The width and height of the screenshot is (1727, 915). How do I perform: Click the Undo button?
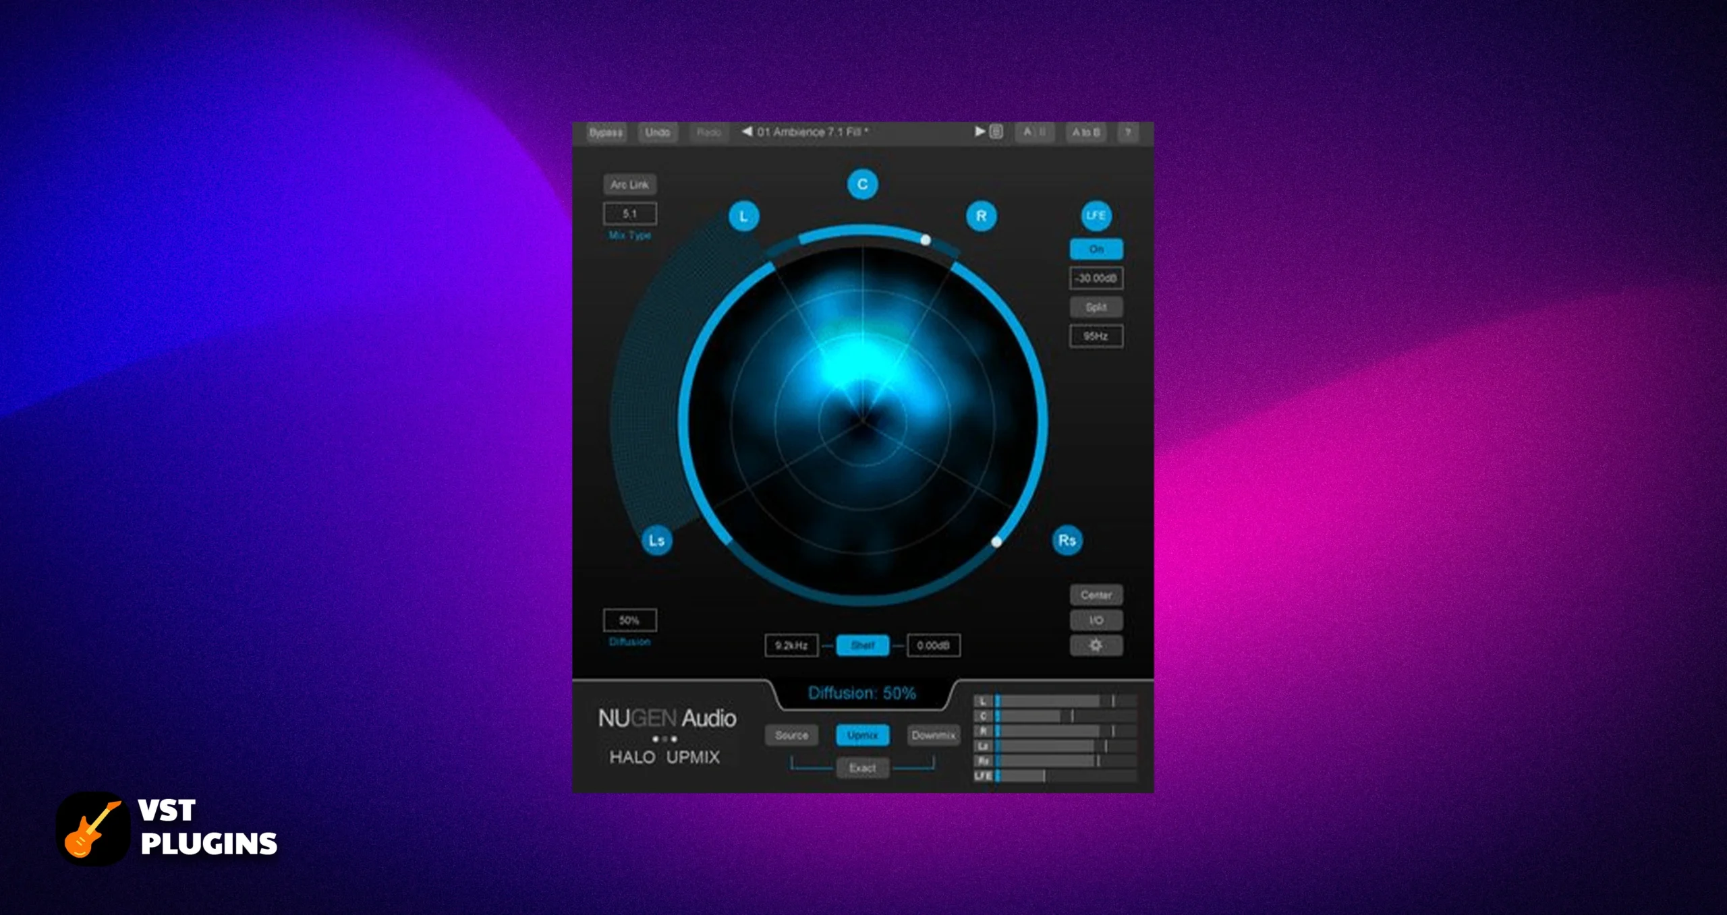[x=658, y=132]
